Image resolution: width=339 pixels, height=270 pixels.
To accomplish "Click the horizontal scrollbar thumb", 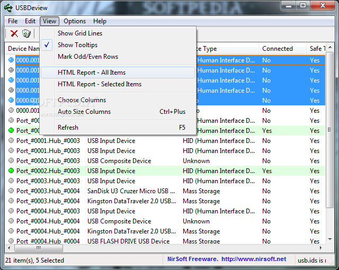I will pyautogui.click(x=39, y=248).
